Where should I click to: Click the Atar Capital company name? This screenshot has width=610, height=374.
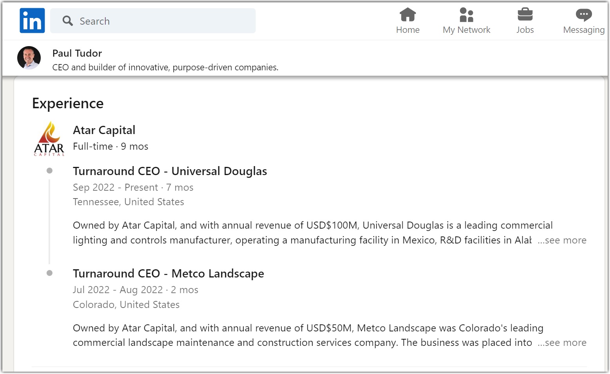(x=104, y=130)
